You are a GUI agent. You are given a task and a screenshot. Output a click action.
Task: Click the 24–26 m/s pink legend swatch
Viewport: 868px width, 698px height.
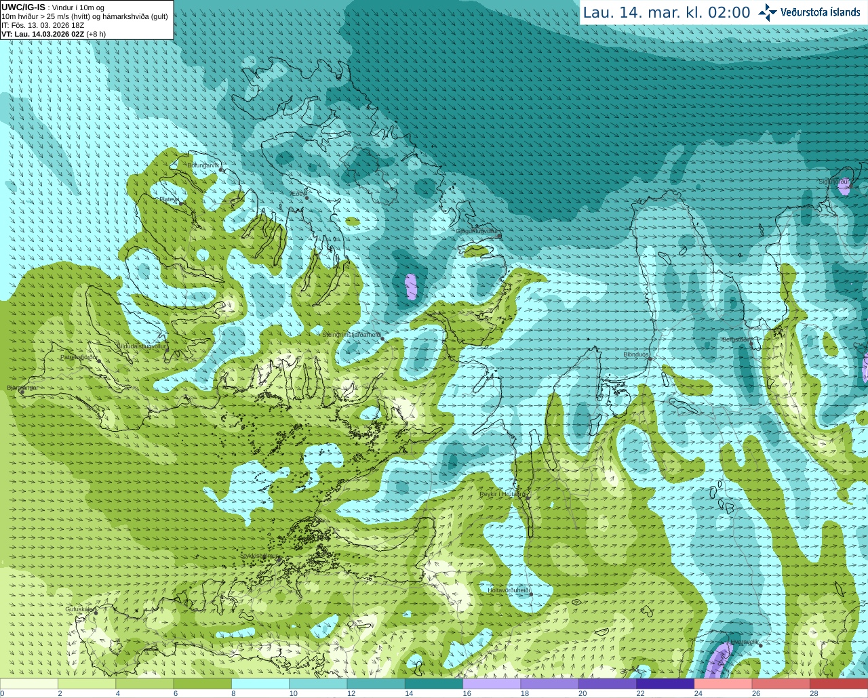click(x=724, y=684)
